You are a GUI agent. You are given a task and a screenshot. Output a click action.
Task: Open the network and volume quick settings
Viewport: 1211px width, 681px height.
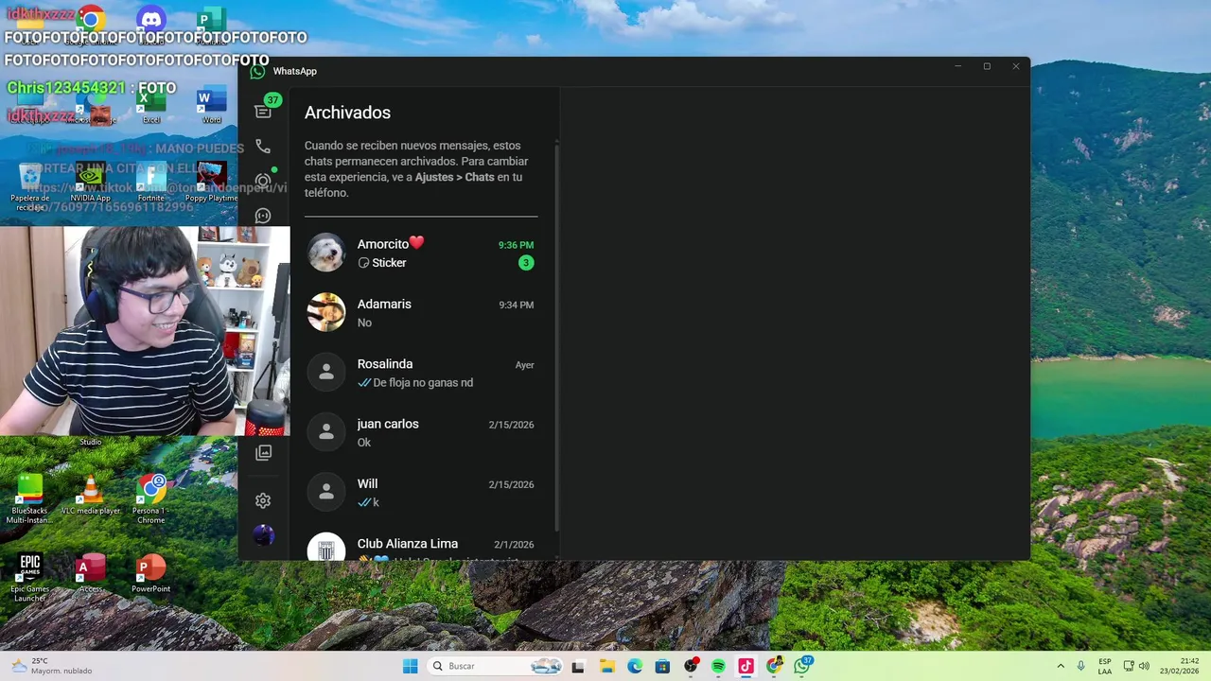[x=1136, y=666]
